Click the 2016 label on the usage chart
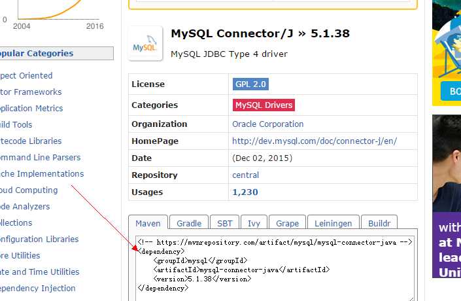Viewport: 461px width, 301px height. pos(95,26)
